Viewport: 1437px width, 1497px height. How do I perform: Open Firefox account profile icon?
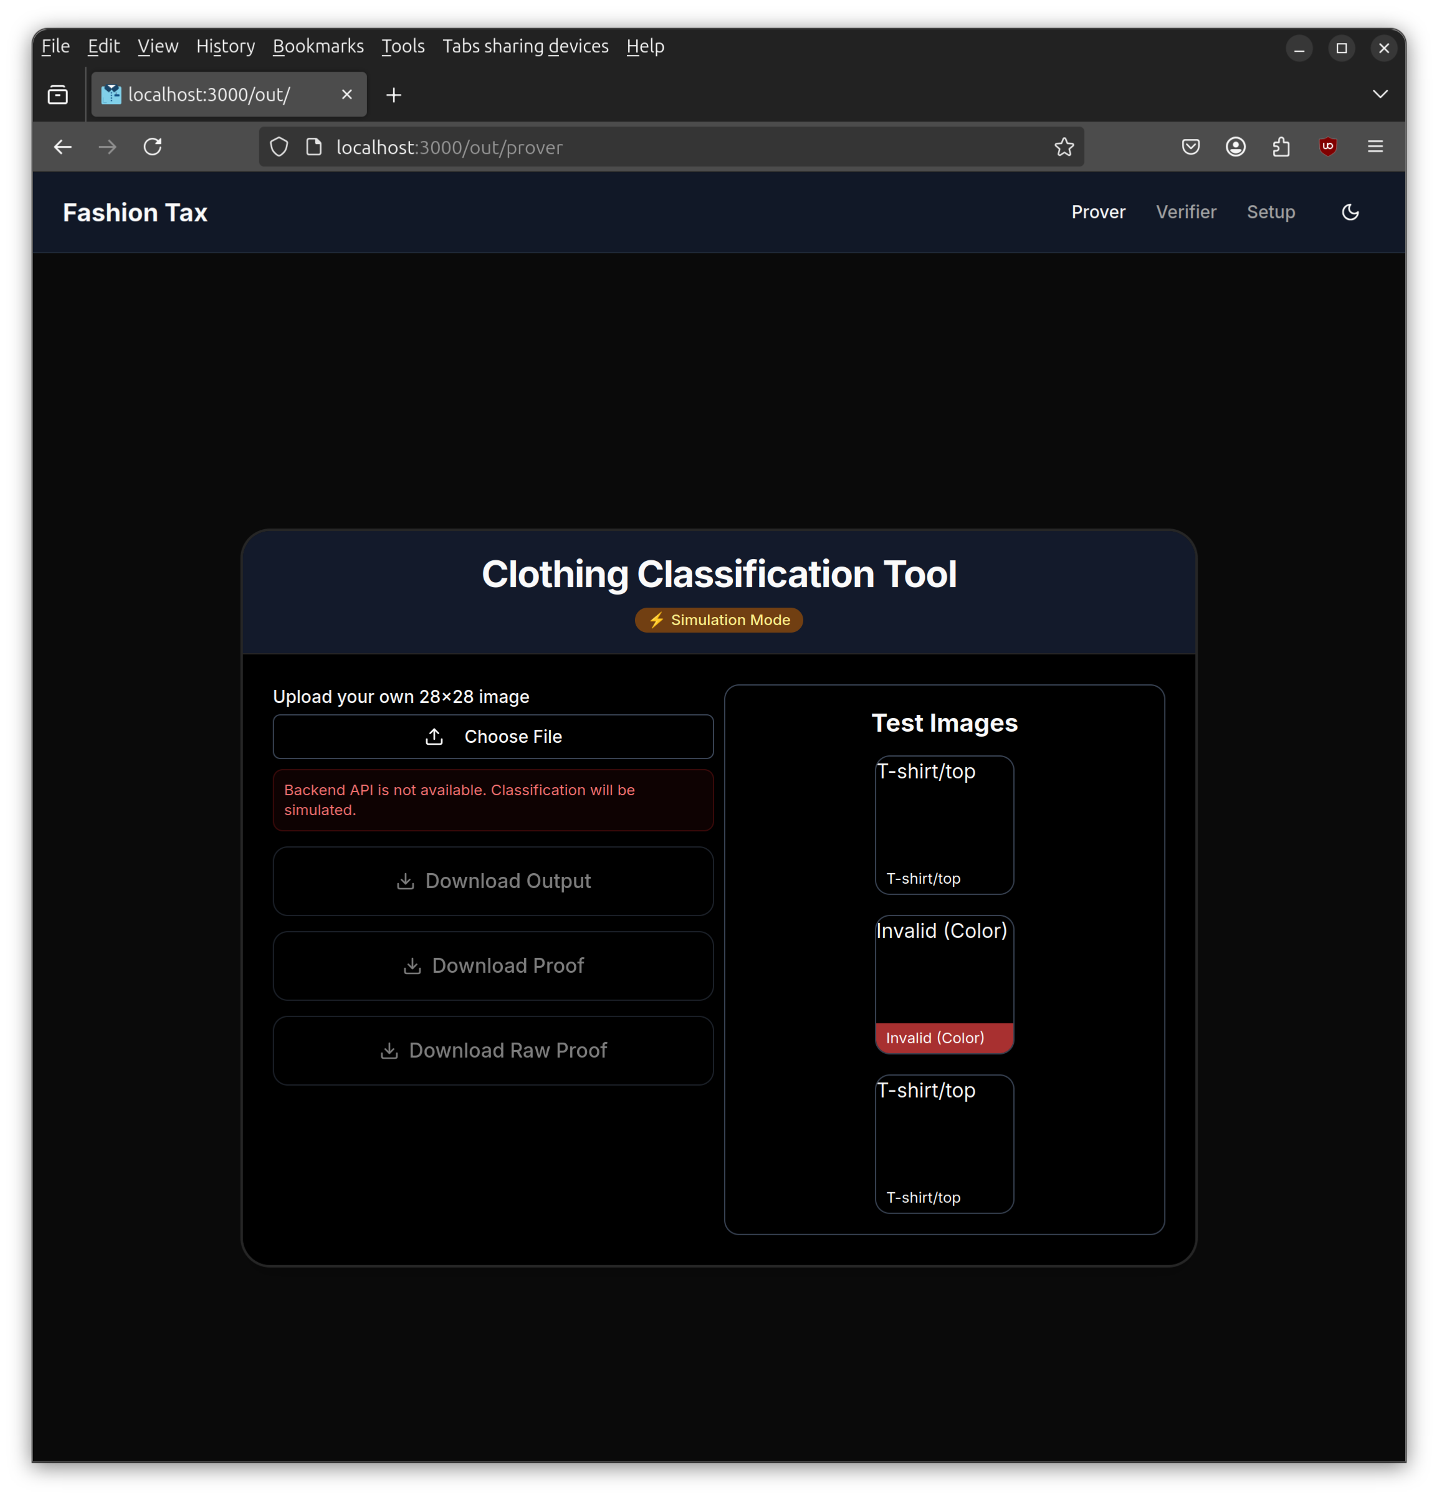pos(1236,146)
